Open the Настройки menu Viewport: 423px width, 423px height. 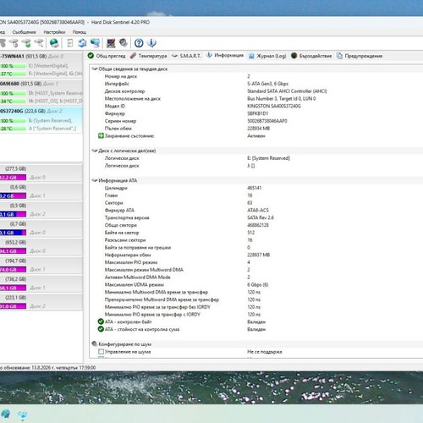54,32
